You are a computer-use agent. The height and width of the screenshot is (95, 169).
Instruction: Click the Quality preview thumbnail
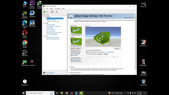point(76,42)
